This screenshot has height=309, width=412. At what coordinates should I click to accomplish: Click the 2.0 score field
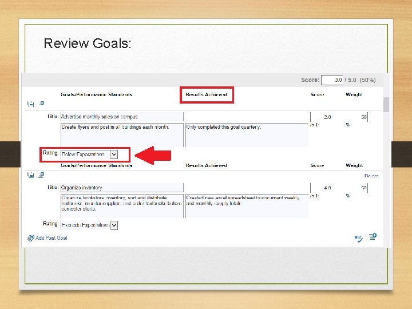coord(321,117)
